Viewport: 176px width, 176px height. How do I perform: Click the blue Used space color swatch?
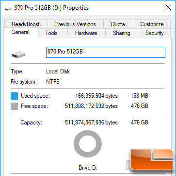point(15,96)
